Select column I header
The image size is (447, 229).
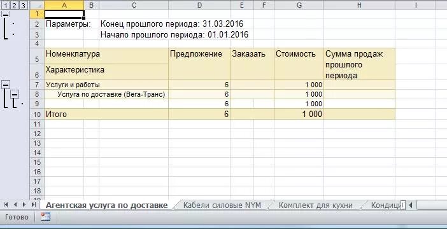(416, 5)
